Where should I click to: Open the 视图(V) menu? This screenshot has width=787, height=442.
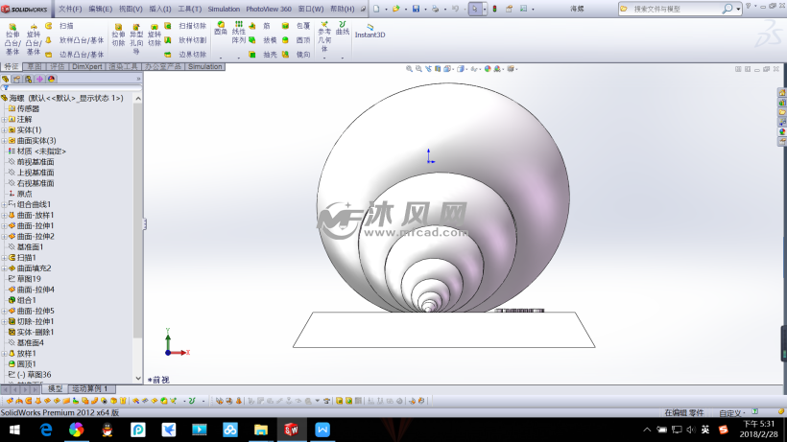pyautogui.click(x=131, y=9)
